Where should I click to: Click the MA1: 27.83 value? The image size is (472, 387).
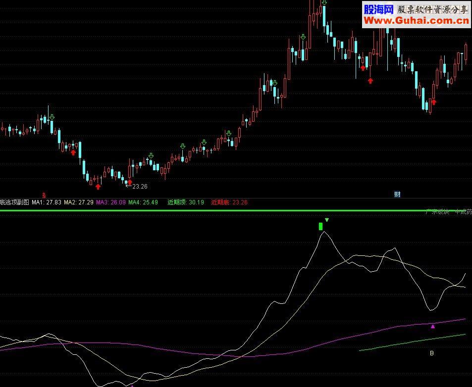(x=47, y=202)
